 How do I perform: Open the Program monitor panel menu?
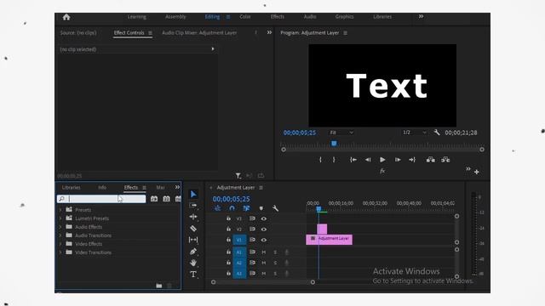(x=345, y=33)
